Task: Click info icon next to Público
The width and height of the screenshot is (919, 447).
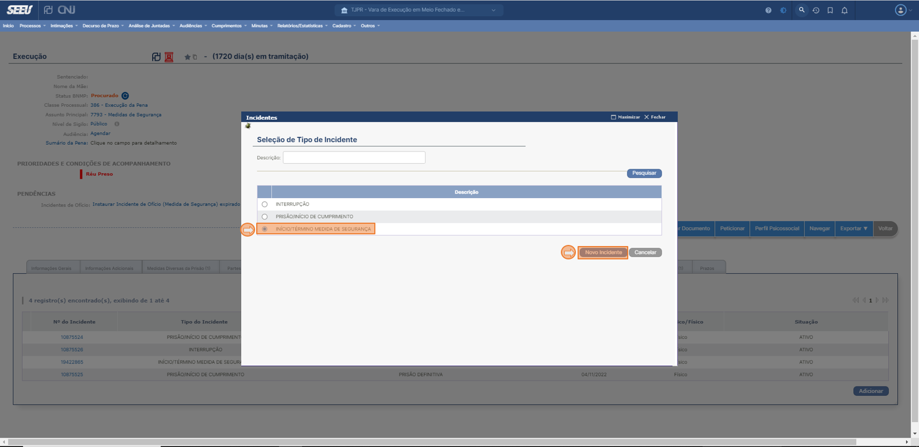Action: click(117, 124)
